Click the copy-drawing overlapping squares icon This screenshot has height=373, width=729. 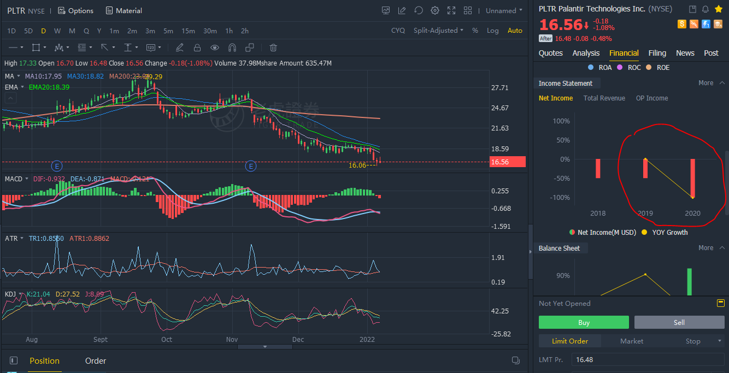250,48
